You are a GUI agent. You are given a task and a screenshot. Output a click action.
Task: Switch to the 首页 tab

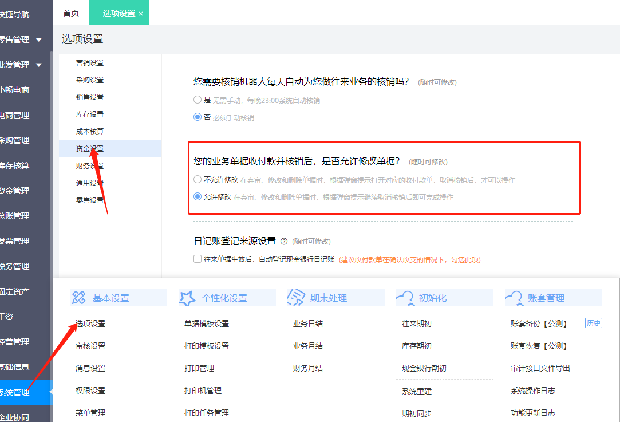71,13
